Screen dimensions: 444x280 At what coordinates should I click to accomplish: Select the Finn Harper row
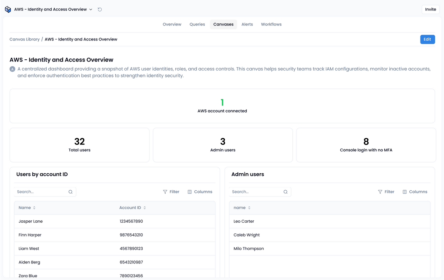pyautogui.click(x=115, y=235)
